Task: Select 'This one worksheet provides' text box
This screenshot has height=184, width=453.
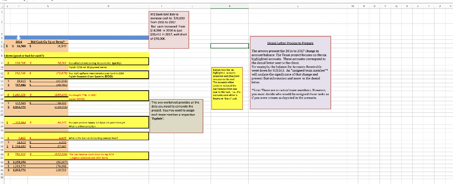Action: [x=176, y=116]
